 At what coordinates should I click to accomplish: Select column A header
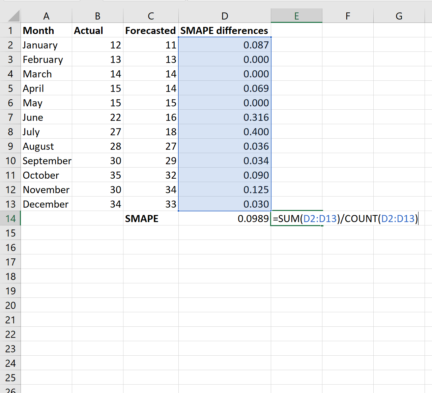point(46,15)
